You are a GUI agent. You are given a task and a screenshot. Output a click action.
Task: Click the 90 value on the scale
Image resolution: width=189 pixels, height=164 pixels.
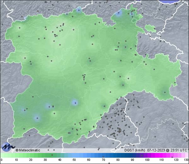coord(132,160)
